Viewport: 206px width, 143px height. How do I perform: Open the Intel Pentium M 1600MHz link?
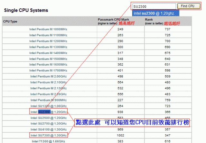pos(48,65)
